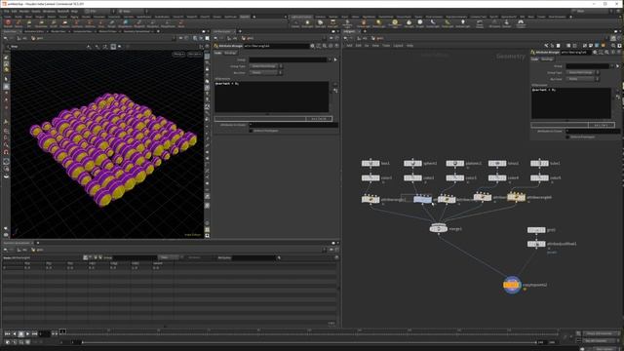Select the torus1 node in the network

coord(497,164)
